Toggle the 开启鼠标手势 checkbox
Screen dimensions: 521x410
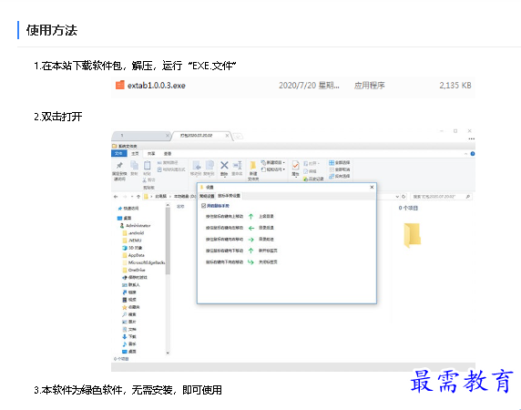pyautogui.click(x=204, y=206)
